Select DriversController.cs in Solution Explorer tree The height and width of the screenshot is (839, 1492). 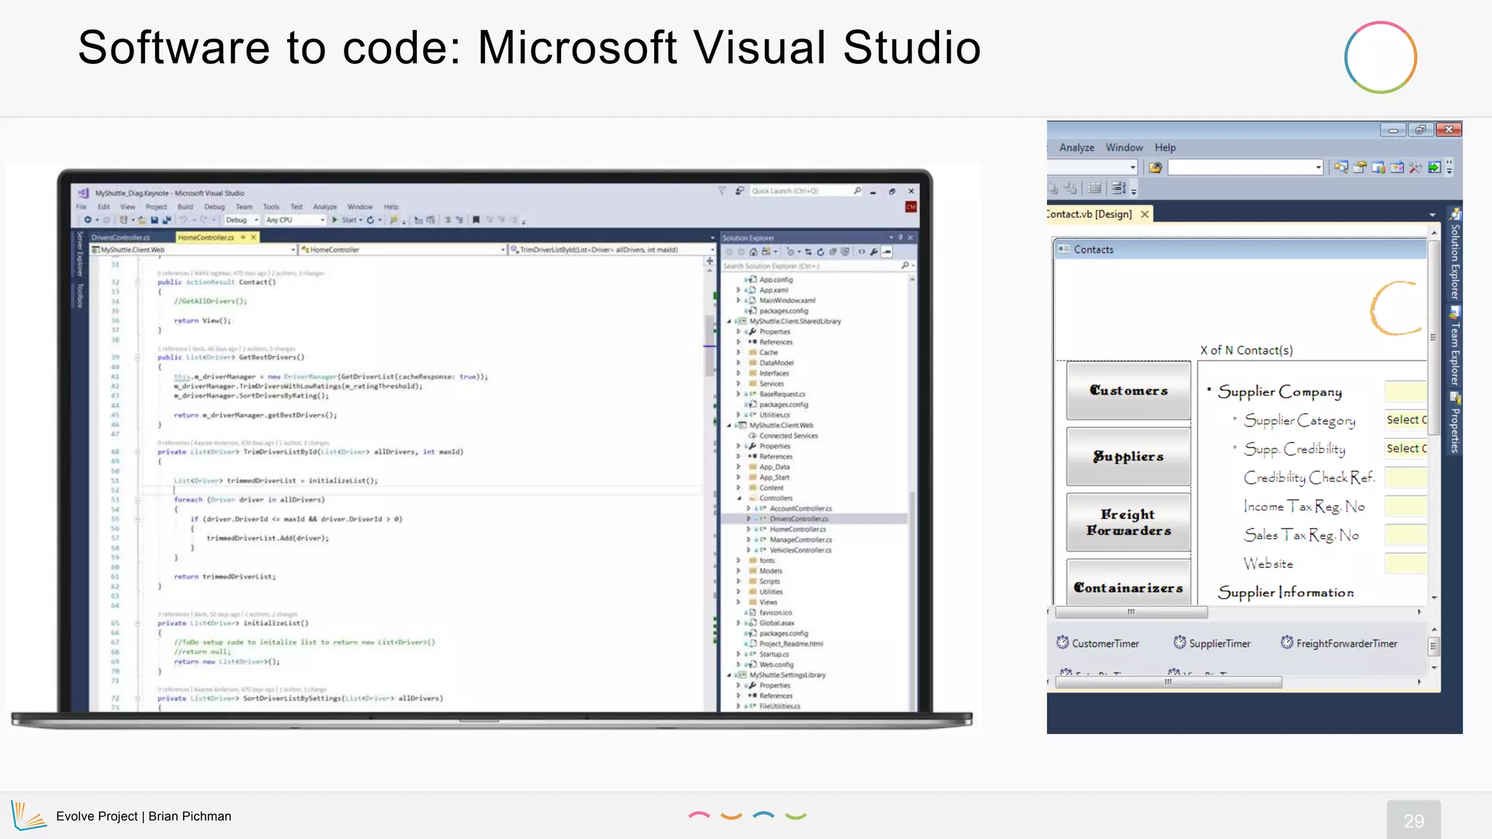(798, 519)
